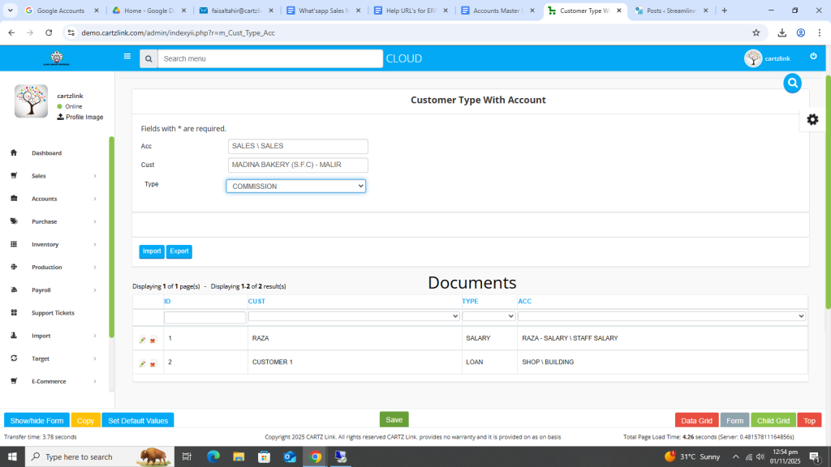Open the CUST column filter dropdown
Viewport: 831px width, 467px height.
354,316
